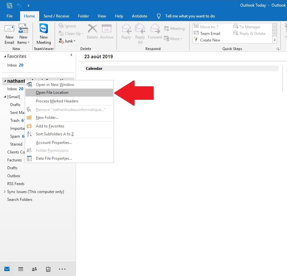Open navigation options ellipsis
Image resolution: width=287 pixels, height=276 pixels.
(62, 269)
